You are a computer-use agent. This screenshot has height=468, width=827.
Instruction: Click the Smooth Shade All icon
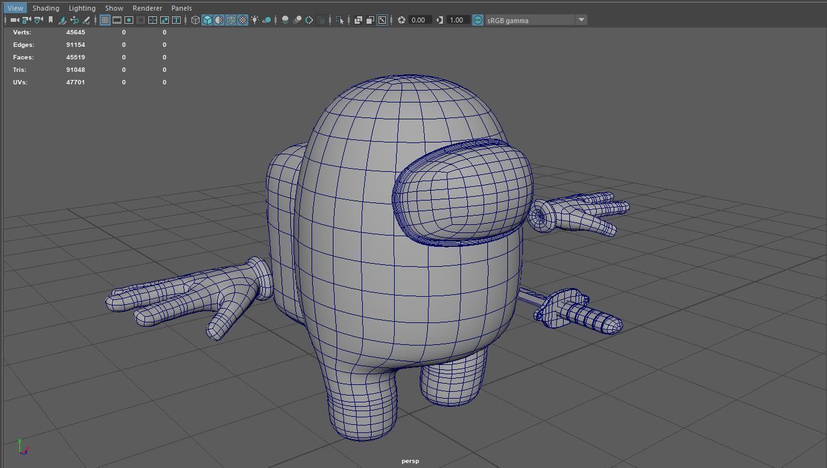[207, 20]
